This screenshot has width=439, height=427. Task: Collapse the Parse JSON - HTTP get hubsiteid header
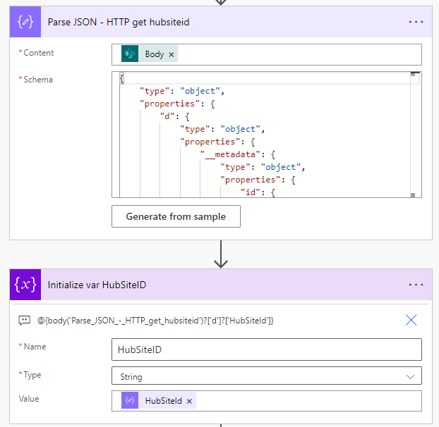tap(221, 22)
